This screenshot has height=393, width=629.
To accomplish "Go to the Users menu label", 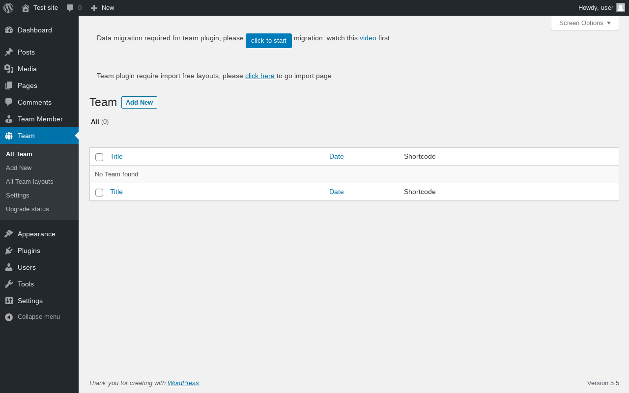I will click(27, 267).
